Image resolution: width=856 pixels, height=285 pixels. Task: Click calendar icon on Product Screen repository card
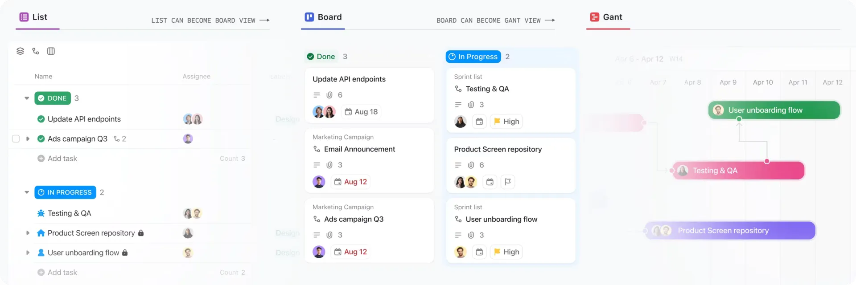pyautogui.click(x=490, y=182)
